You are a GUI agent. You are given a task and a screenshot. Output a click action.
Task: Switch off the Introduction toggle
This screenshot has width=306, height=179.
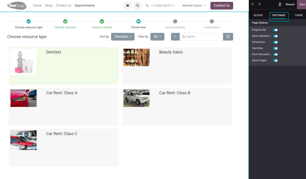coord(275,42)
